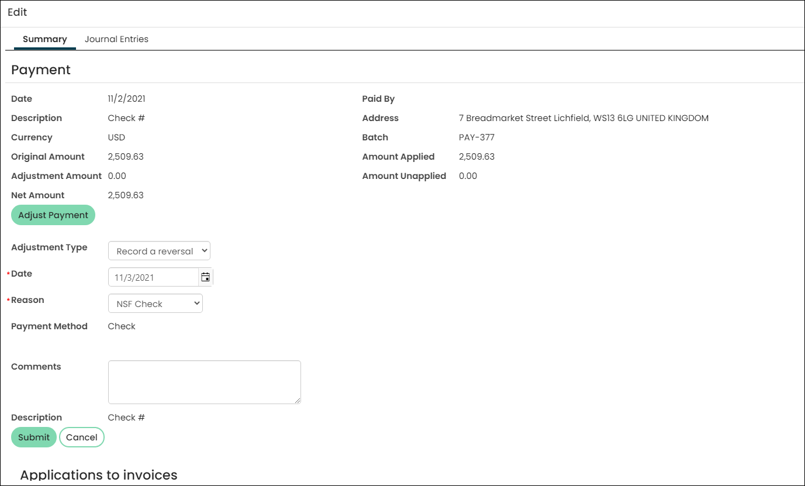
Task: Click the Check # value beside Currency section
Action: coord(126,118)
